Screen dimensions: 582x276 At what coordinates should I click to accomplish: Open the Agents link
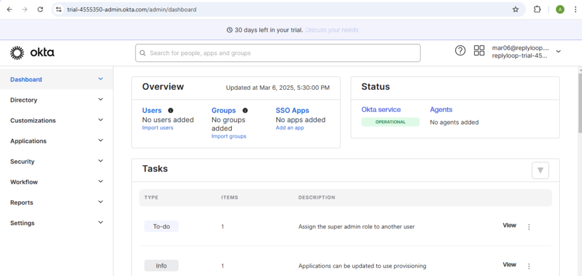coord(441,110)
